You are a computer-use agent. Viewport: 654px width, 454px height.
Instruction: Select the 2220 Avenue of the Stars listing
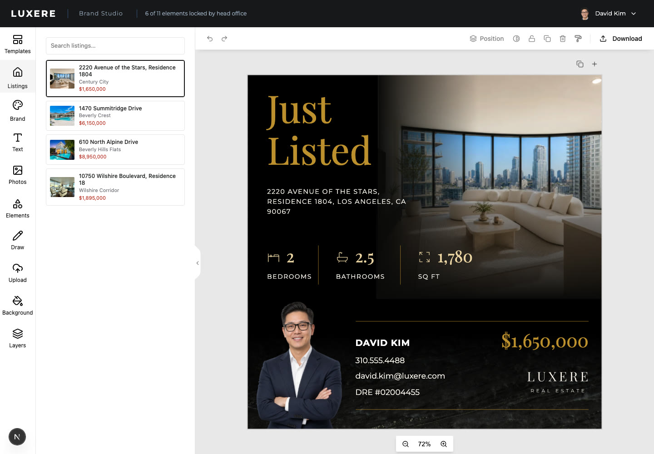(115, 79)
